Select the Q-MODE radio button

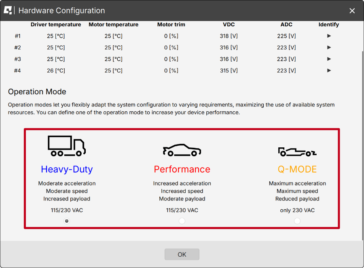click(297, 221)
